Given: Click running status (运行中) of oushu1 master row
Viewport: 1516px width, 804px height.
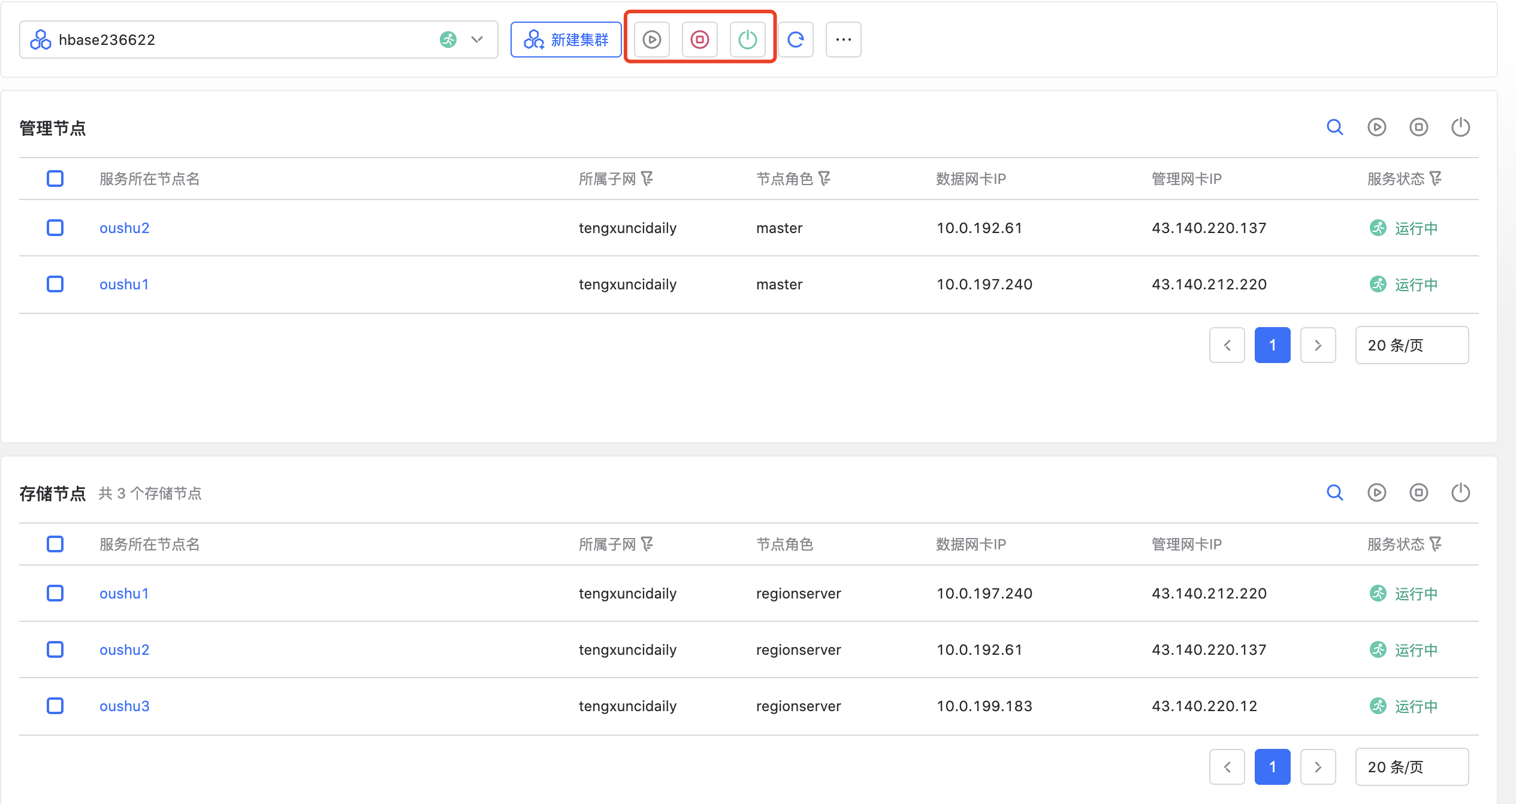Looking at the screenshot, I should coord(1403,285).
